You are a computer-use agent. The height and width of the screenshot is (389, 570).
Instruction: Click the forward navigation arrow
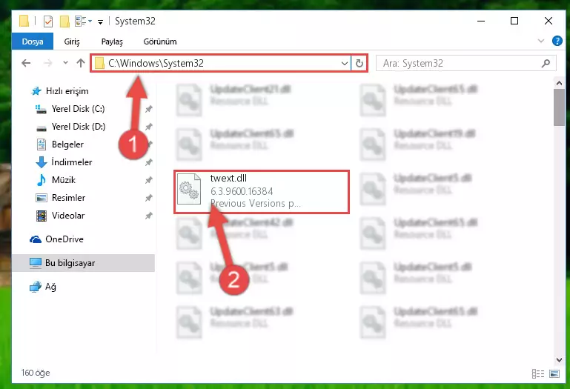tap(47, 63)
